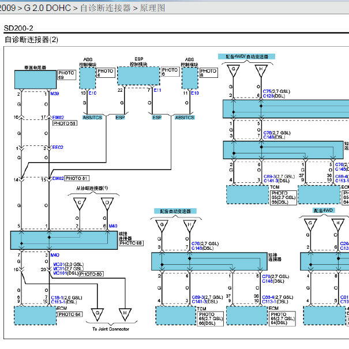Open the C18-1 connector link
349x349 pixels.
(x=57, y=298)
